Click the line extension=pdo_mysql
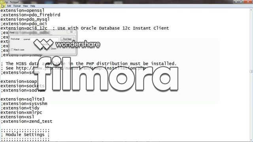The image size is (253, 142). click(25, 19)
